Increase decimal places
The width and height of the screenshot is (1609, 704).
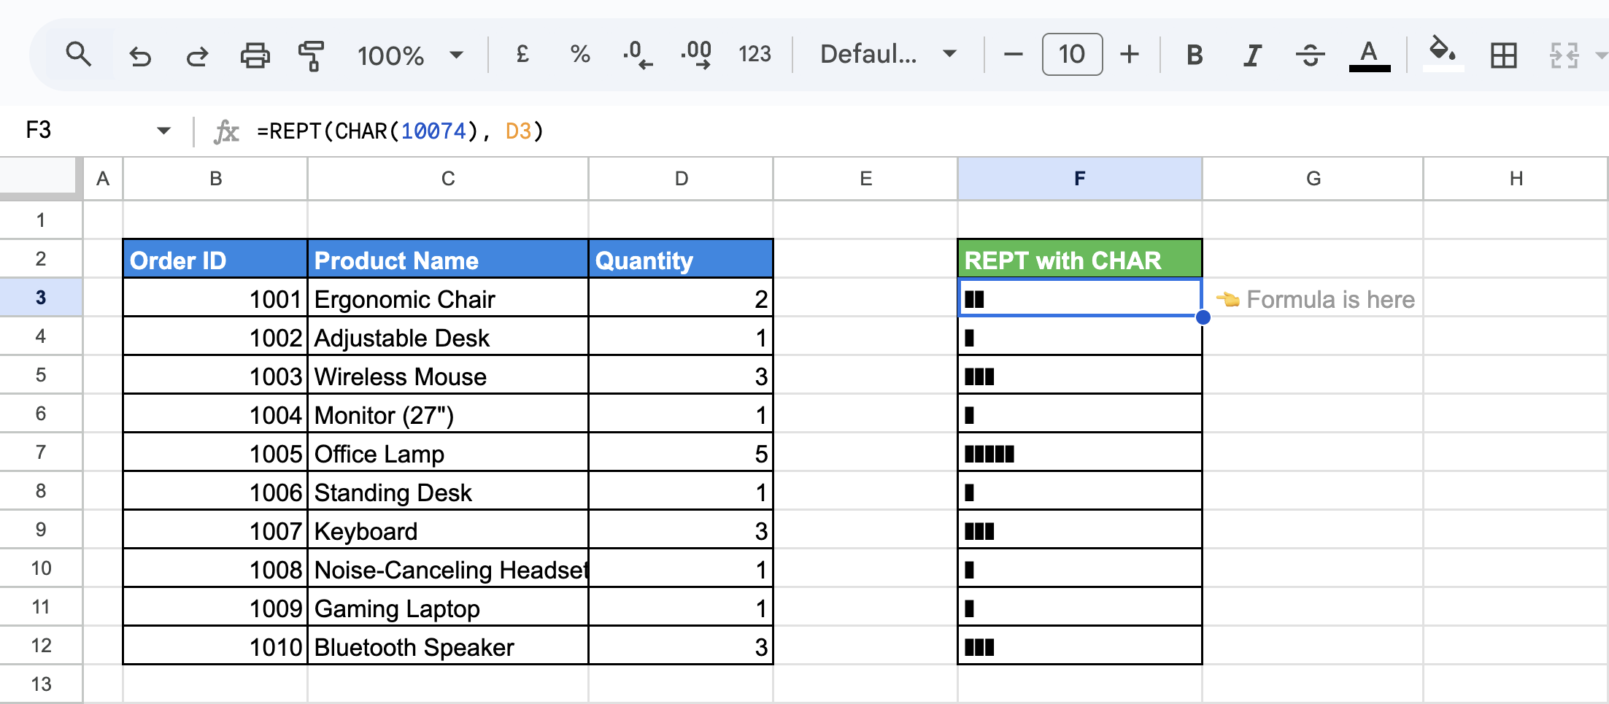coord(696,55)
